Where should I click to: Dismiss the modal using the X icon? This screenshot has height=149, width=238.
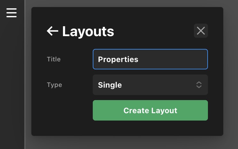[x=201, y=31]
